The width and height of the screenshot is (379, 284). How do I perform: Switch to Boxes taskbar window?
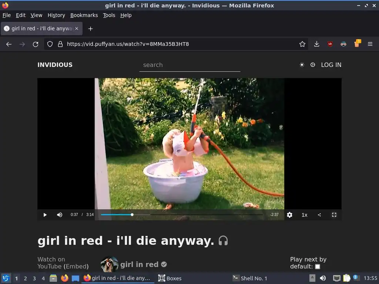[x=170, y=278]
